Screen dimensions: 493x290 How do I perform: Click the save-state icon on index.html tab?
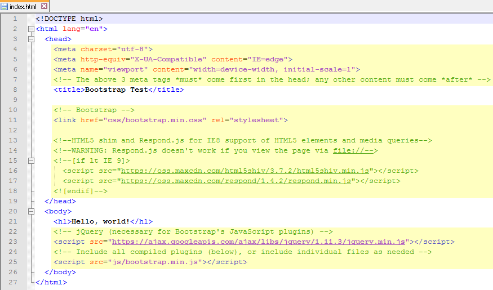coord(4,6)
